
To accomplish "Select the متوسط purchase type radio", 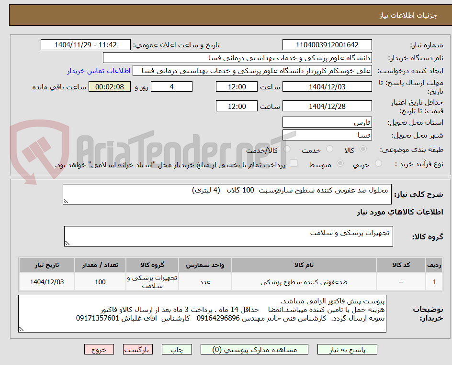I will 340,163.
